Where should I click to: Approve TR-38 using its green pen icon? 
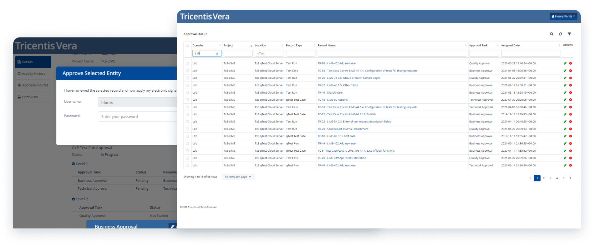click(x=565, y=63)
